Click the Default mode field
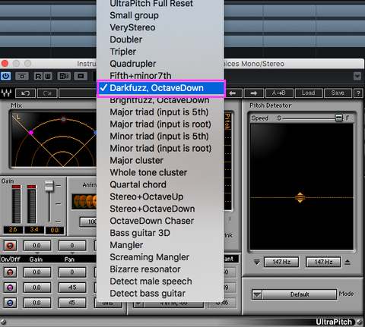This screenshot has width=365, height=327. click(300, 294)
